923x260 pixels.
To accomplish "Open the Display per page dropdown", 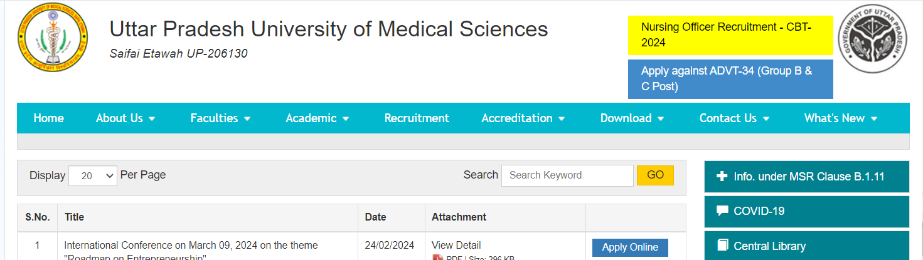I will point(93,175).
